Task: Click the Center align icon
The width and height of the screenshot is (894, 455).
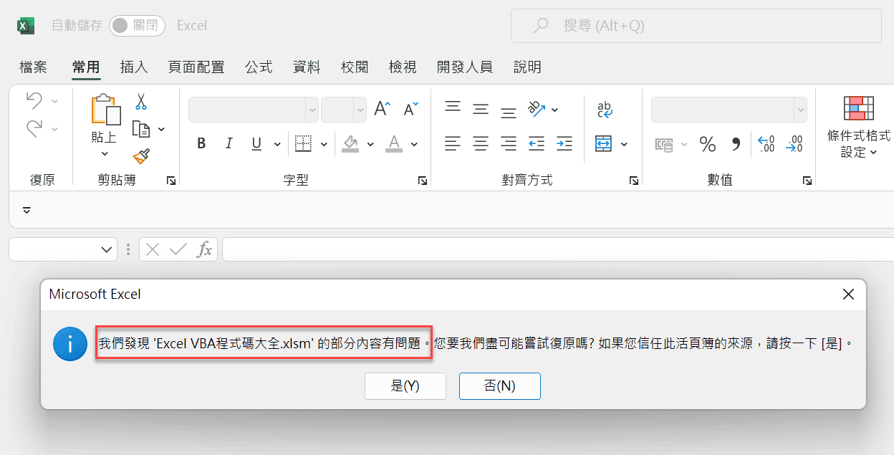Action: pos(481,143)
